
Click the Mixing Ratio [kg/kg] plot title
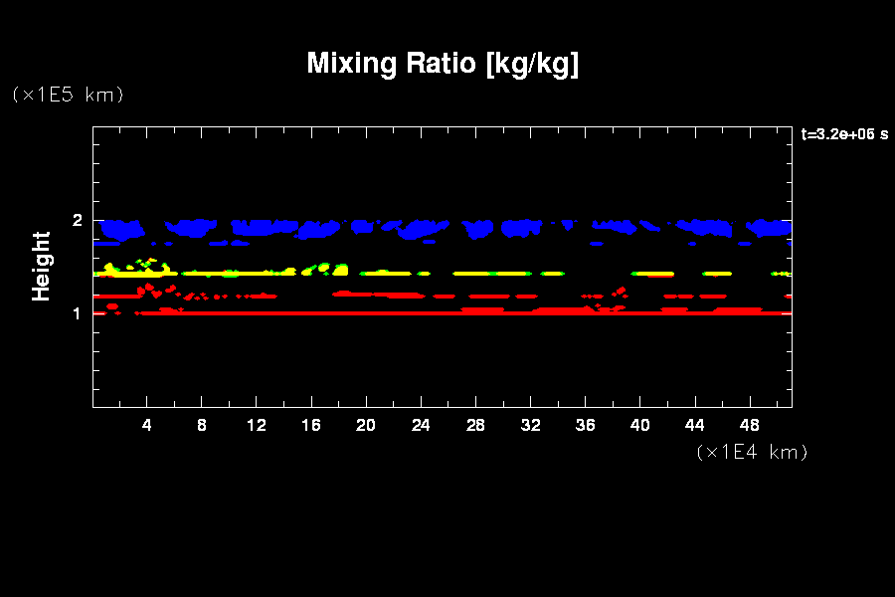tap(443, 64)
